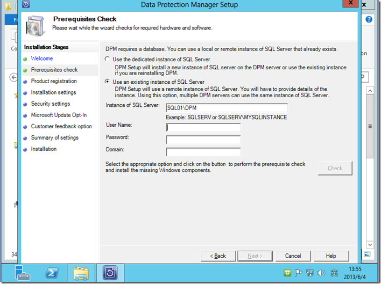
Task: Click the Prerequisites Check header disc icon
Action: 36,26
